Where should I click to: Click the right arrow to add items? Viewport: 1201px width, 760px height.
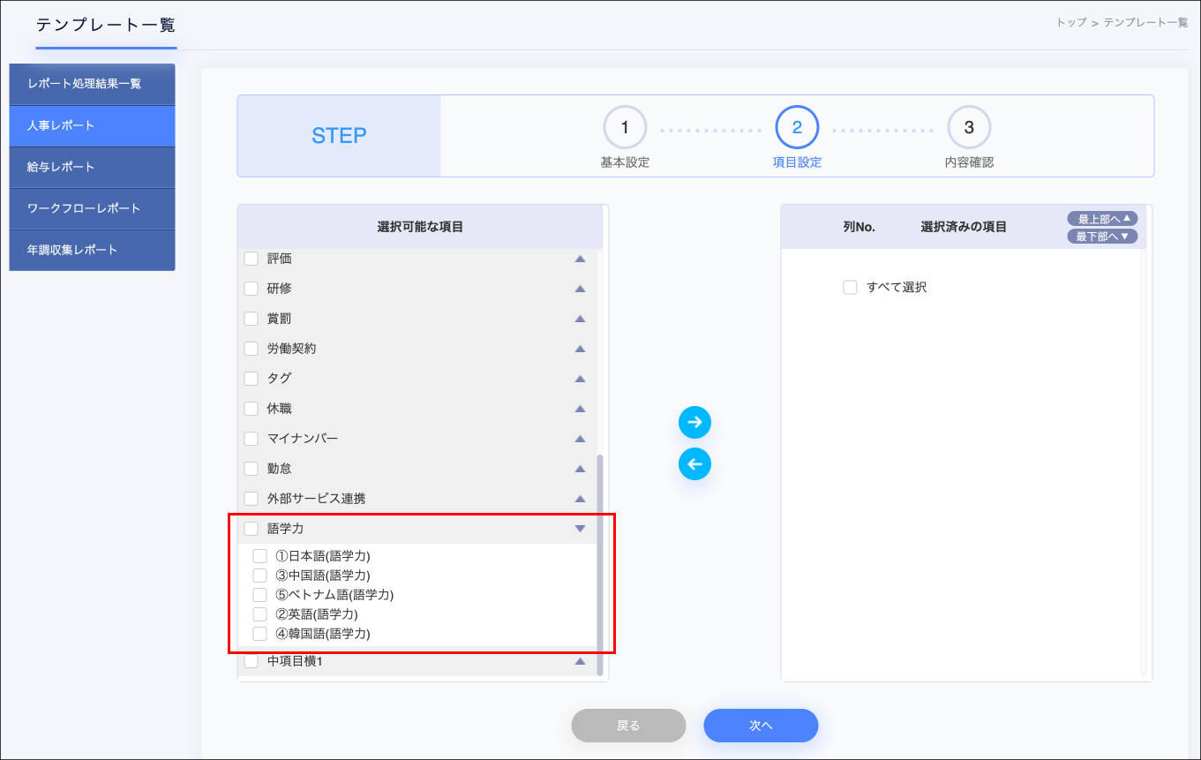(x=694, y=423)
